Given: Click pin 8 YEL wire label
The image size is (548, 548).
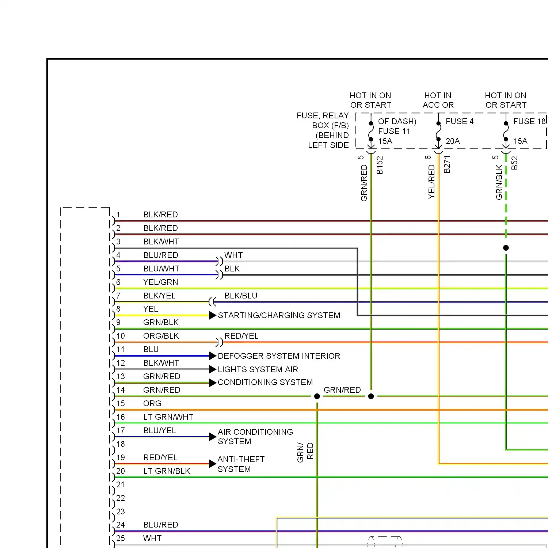Looking at the screenshot, I should 151,309.
